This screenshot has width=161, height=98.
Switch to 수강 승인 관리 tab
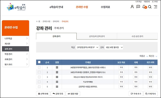click(x=137, y=36)
